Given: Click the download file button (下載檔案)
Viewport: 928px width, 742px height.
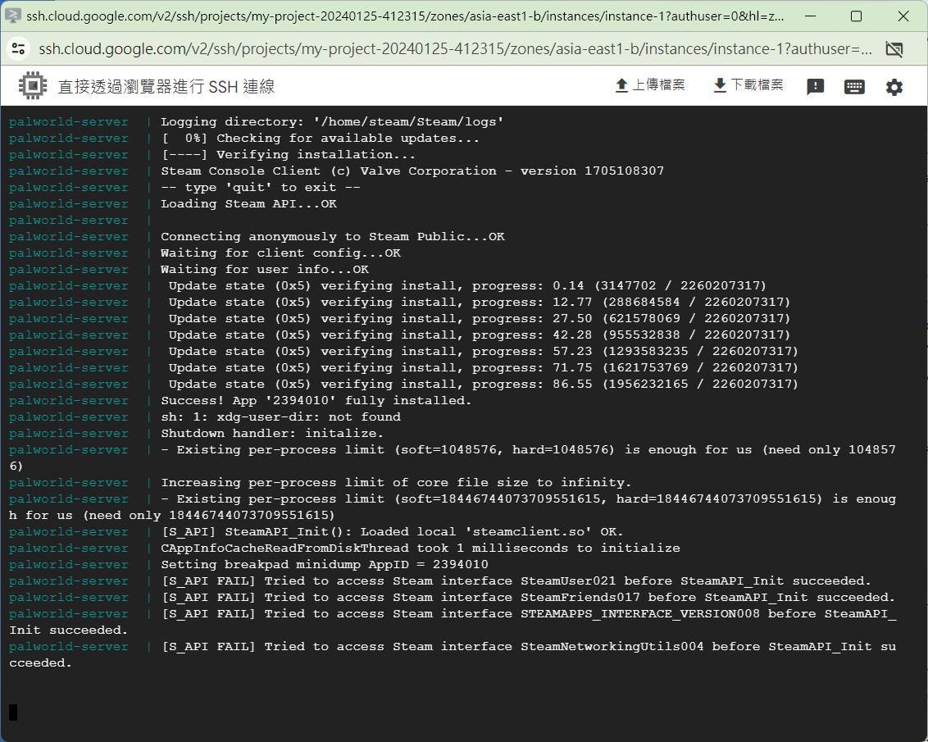Looking at the screenshot, I should pyautogui.click(x=748, y=85).
